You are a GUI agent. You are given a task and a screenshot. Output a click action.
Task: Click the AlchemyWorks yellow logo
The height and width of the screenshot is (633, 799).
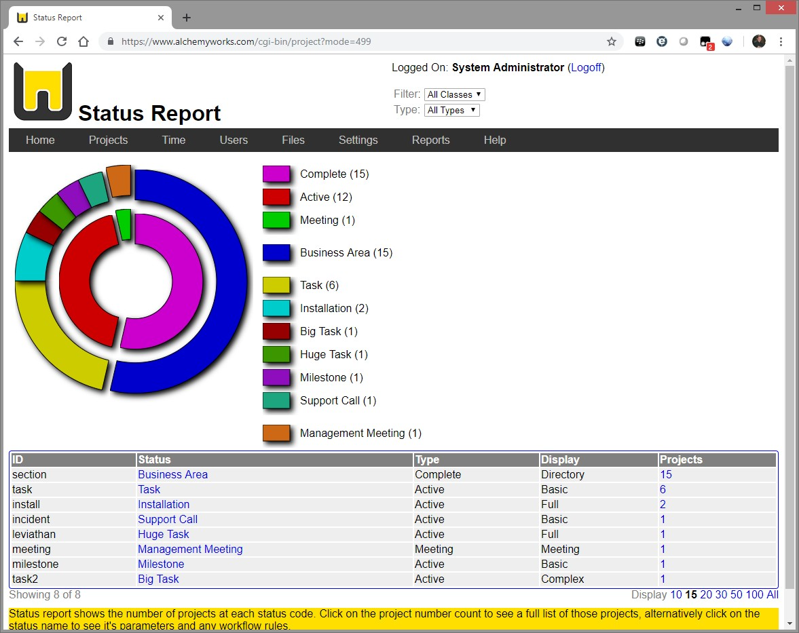[43, 91]
